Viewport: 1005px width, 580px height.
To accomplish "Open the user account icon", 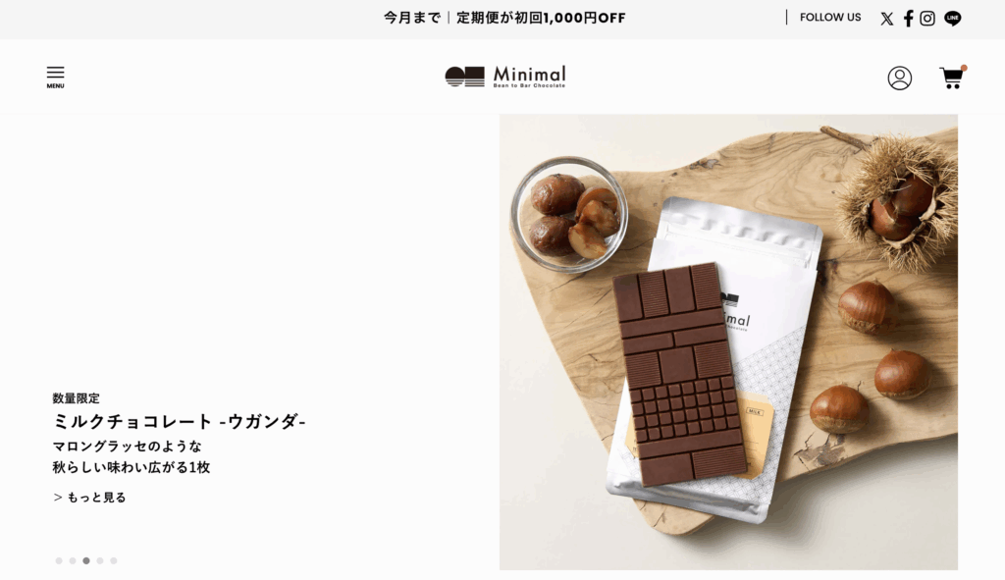I will [x=899, y=79].
